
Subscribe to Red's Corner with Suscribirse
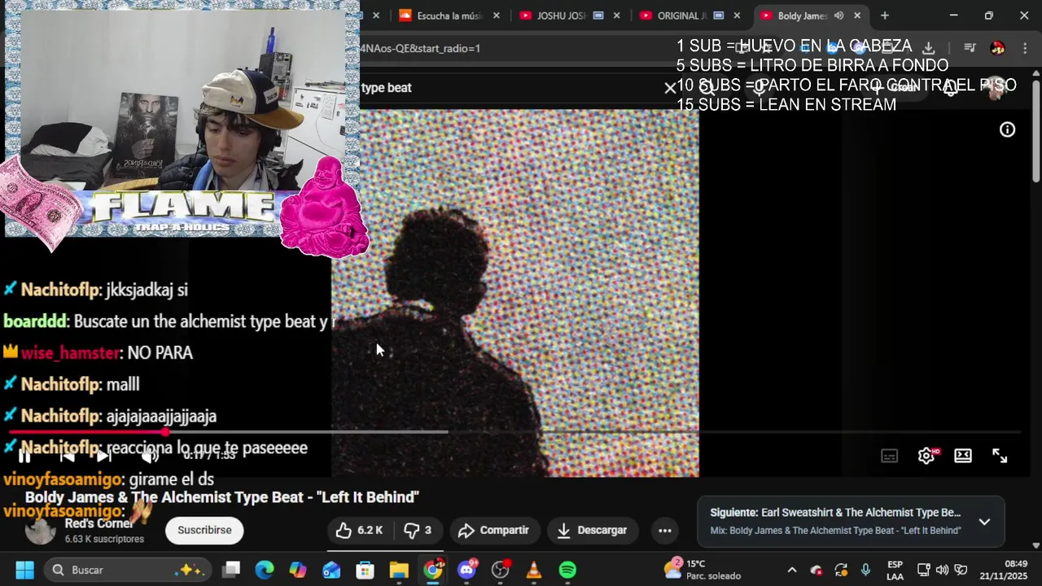point(204,530)
